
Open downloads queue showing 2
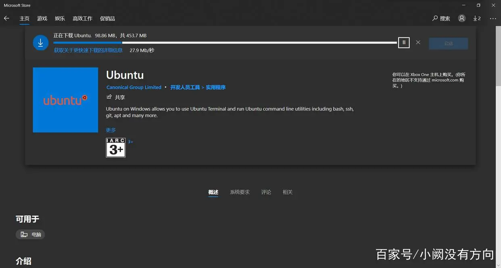click(x=477, y=19)
